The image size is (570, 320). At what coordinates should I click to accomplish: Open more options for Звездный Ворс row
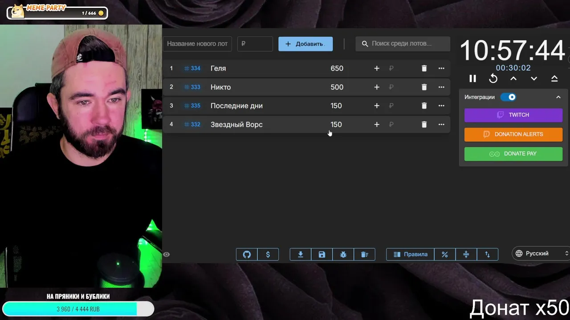[x=441, y=124]
